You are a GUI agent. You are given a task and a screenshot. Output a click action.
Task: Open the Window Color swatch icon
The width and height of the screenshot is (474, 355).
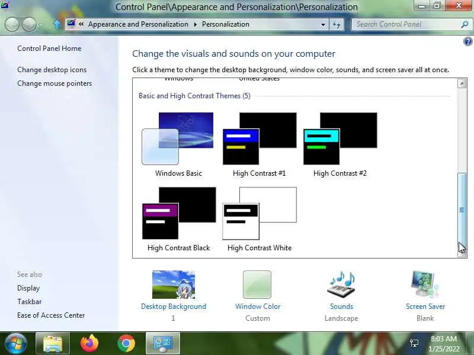point(257,285)
